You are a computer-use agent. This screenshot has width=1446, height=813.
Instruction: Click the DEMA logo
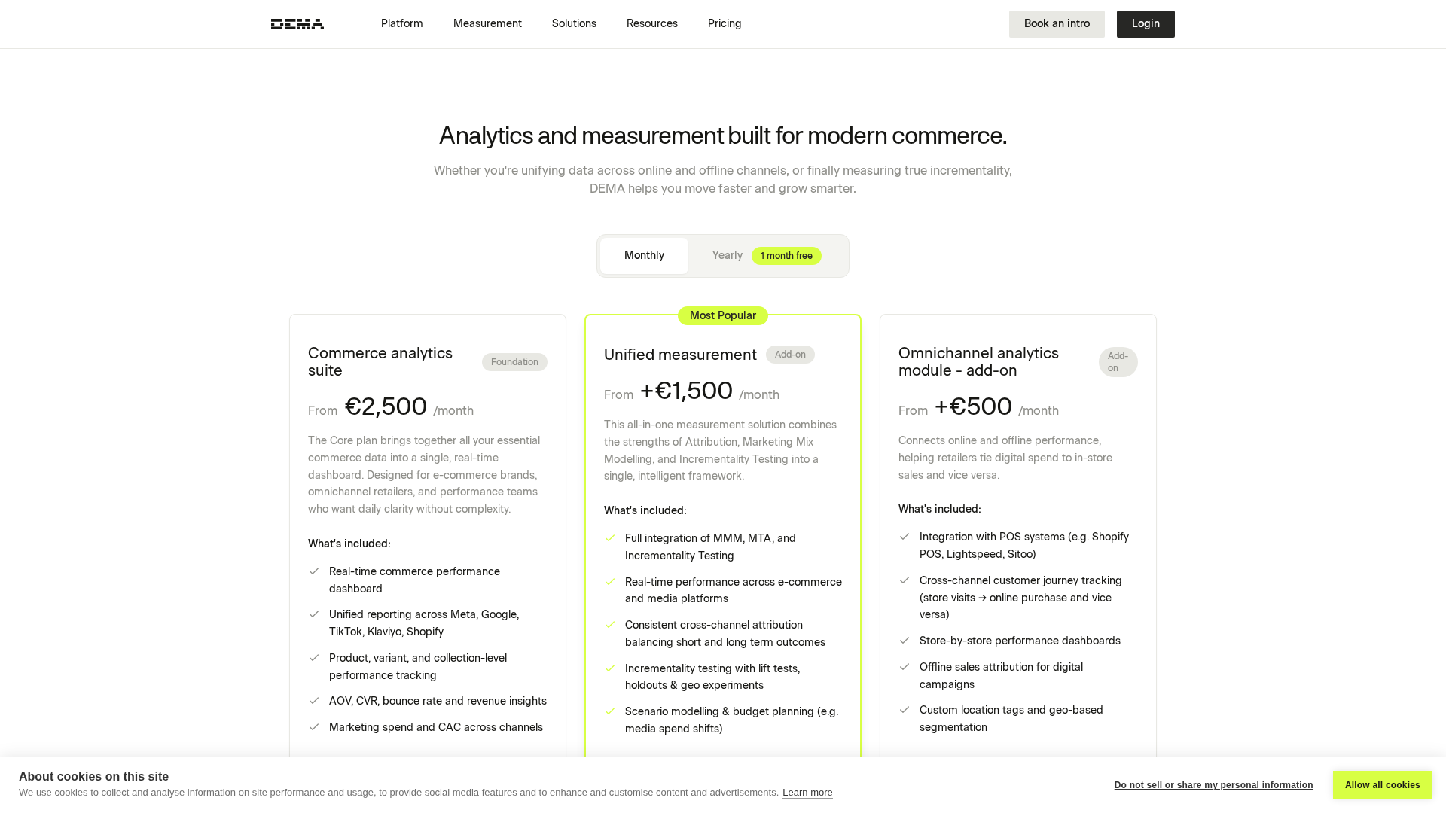[297, 24]
